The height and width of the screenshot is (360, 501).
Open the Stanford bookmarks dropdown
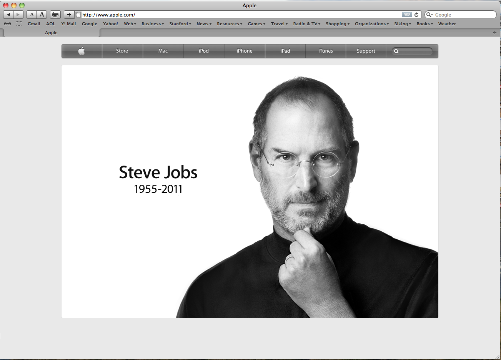pyautogui.click(x=180, y=24)
